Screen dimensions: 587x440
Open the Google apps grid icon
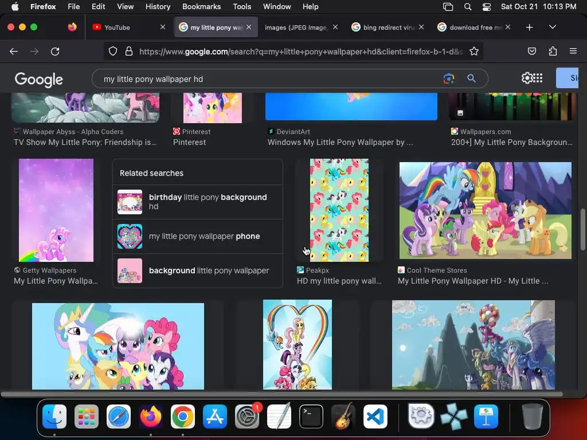pyautogui.click(x=538, y=78)
